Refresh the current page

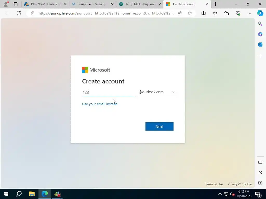coord(19,13)
